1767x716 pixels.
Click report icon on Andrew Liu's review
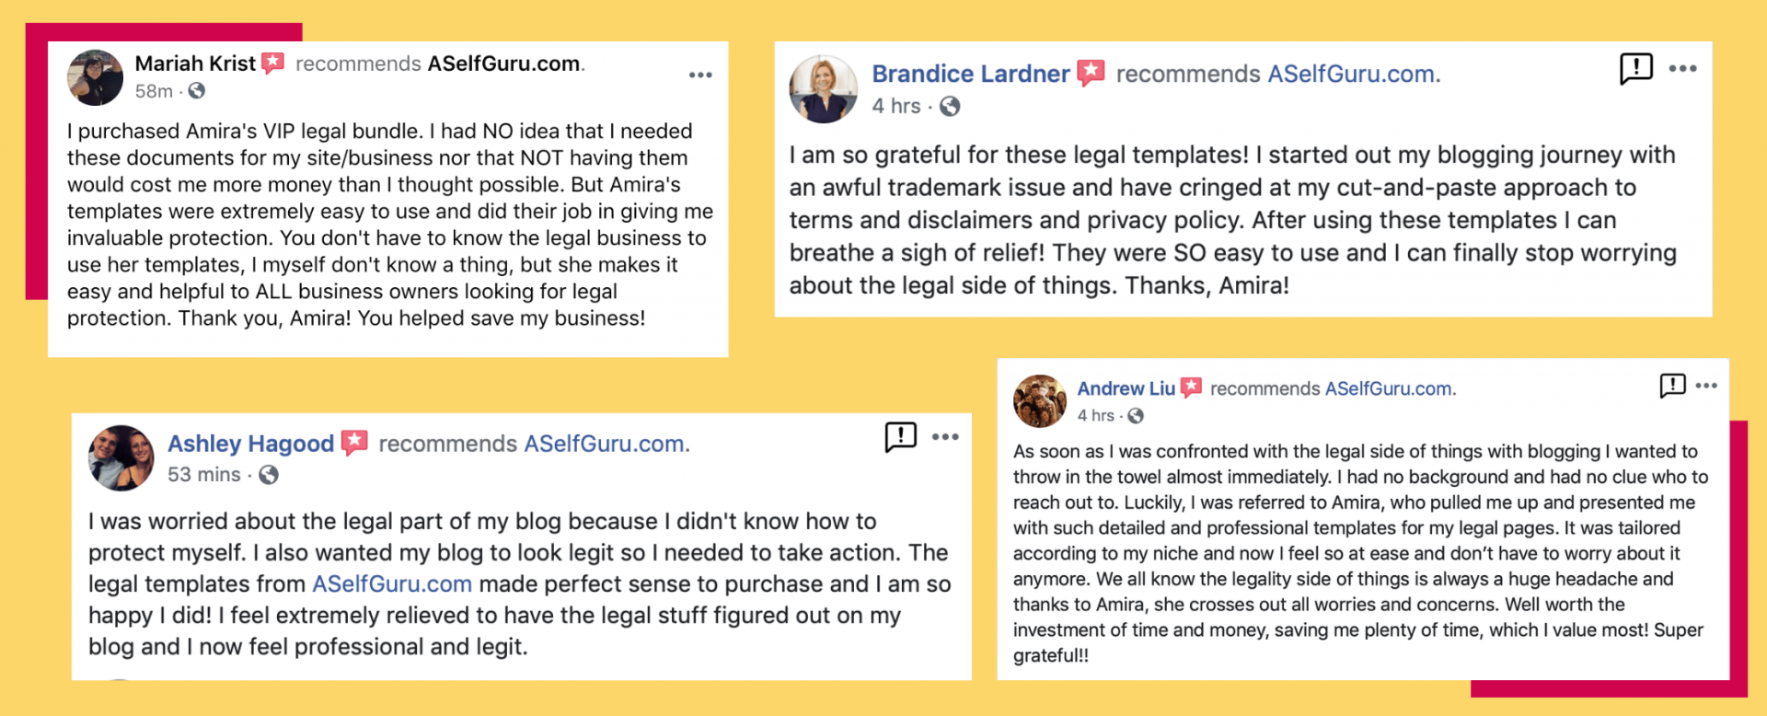coord(1672,386)
